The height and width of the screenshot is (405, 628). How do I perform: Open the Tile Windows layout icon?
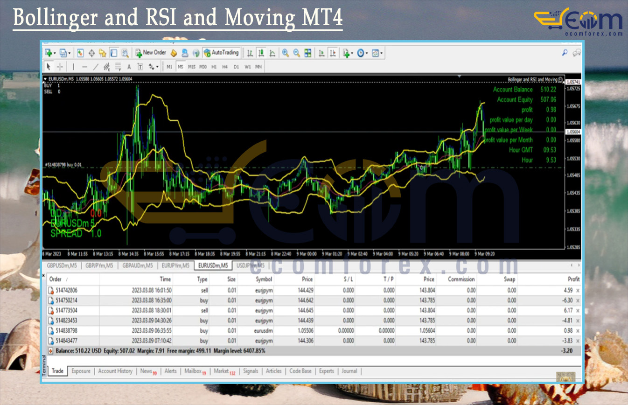point(308,53)
